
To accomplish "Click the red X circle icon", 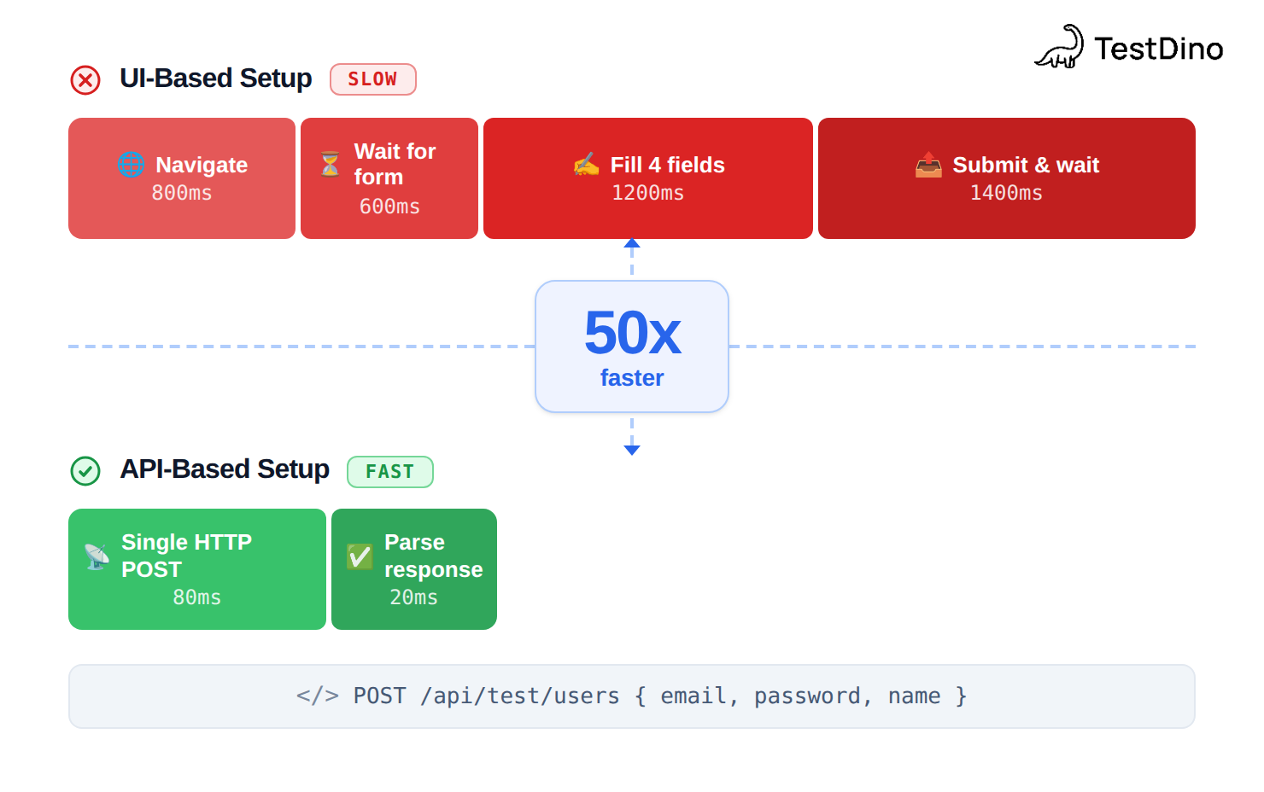I will click(x=85, y=80).
